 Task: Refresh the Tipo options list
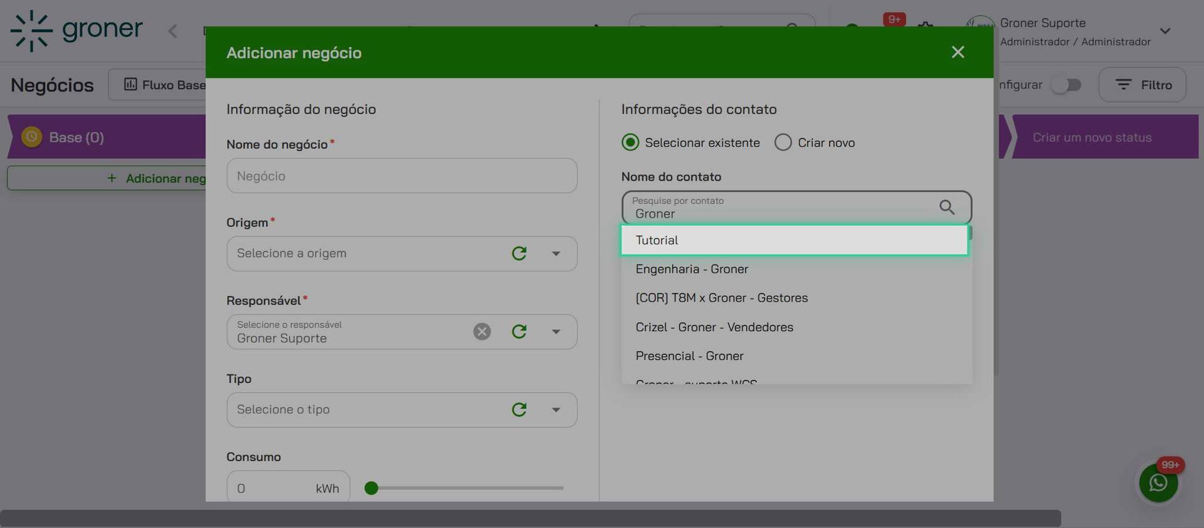point(519,409)
